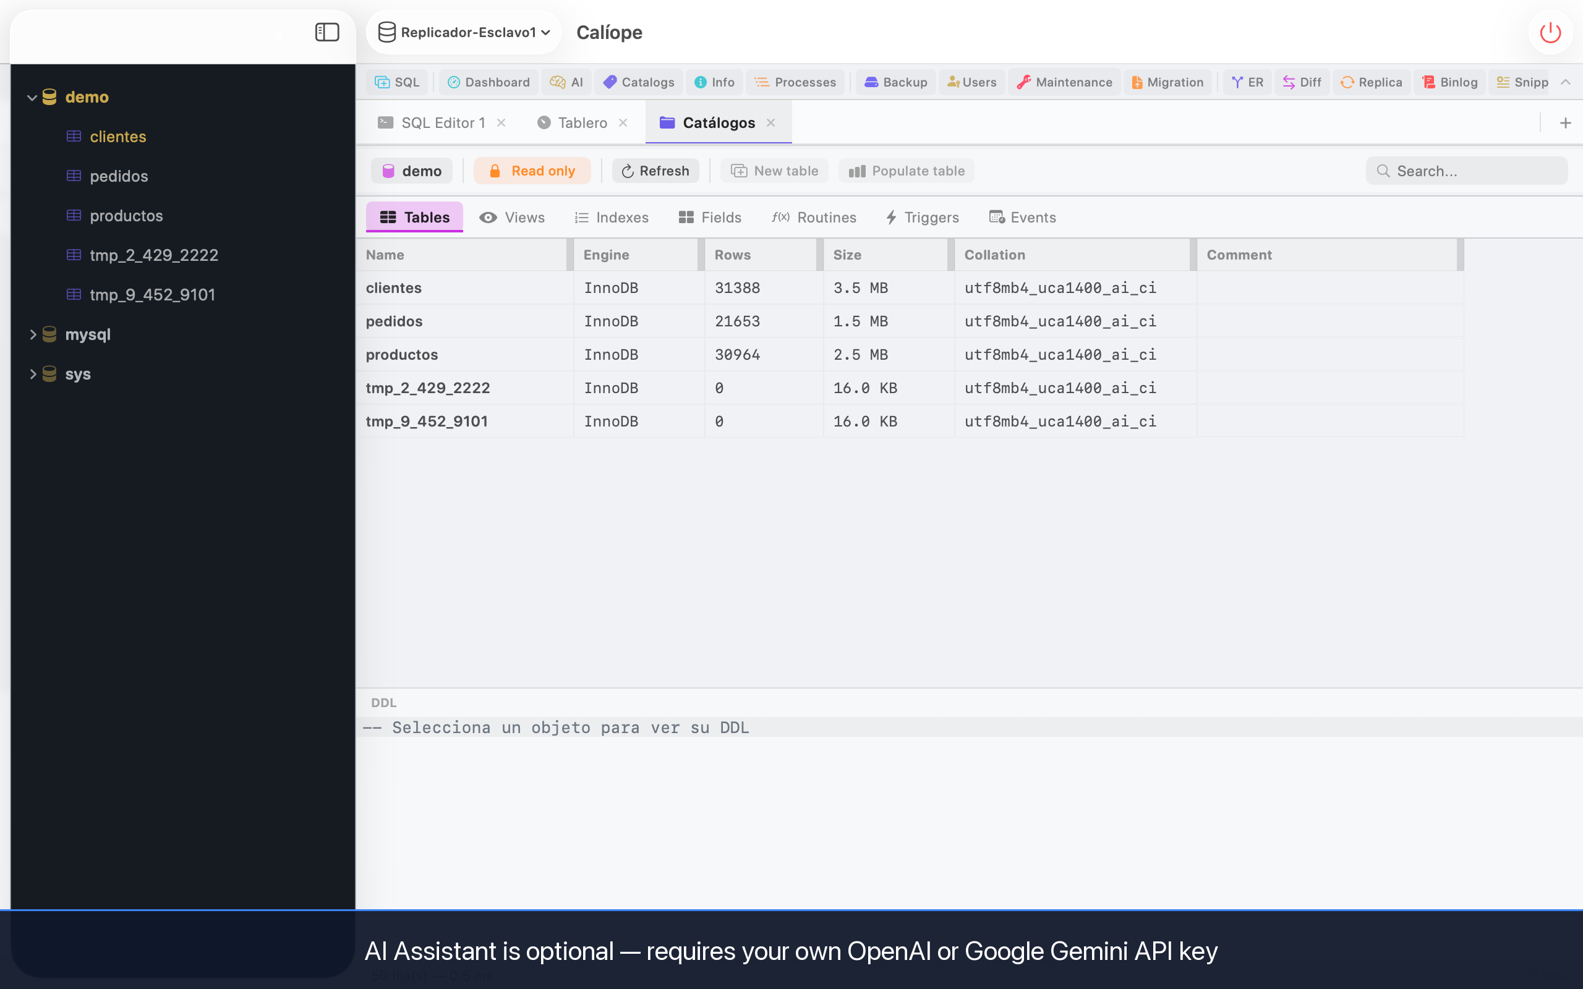
Task: Sort by the Comment column header
Action: 1326,255
